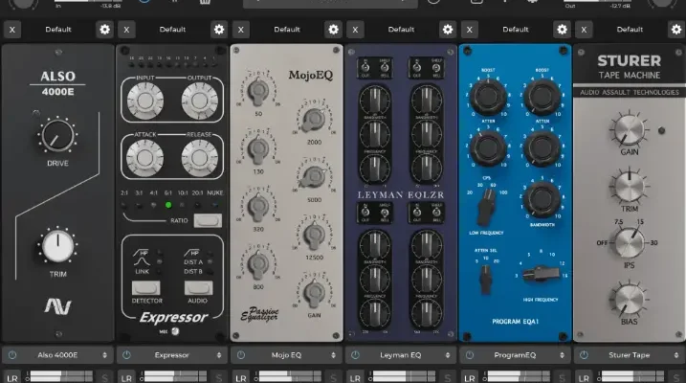The width and height of the screenshot is (686, 383).
Task: Click the X icon above ProgramEQ module
Action: click(x=470, y=30)
